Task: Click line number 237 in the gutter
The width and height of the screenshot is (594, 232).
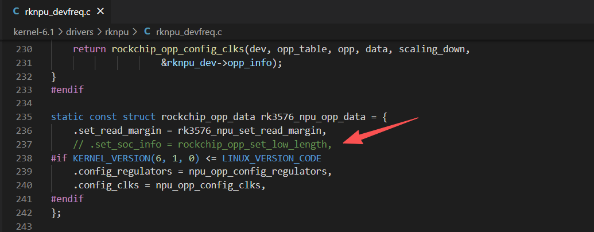Action: pyautogui.click(x=25, y=145)
